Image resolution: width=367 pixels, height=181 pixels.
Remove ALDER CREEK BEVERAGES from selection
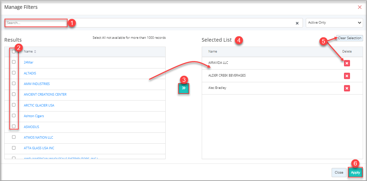(347, 76)
